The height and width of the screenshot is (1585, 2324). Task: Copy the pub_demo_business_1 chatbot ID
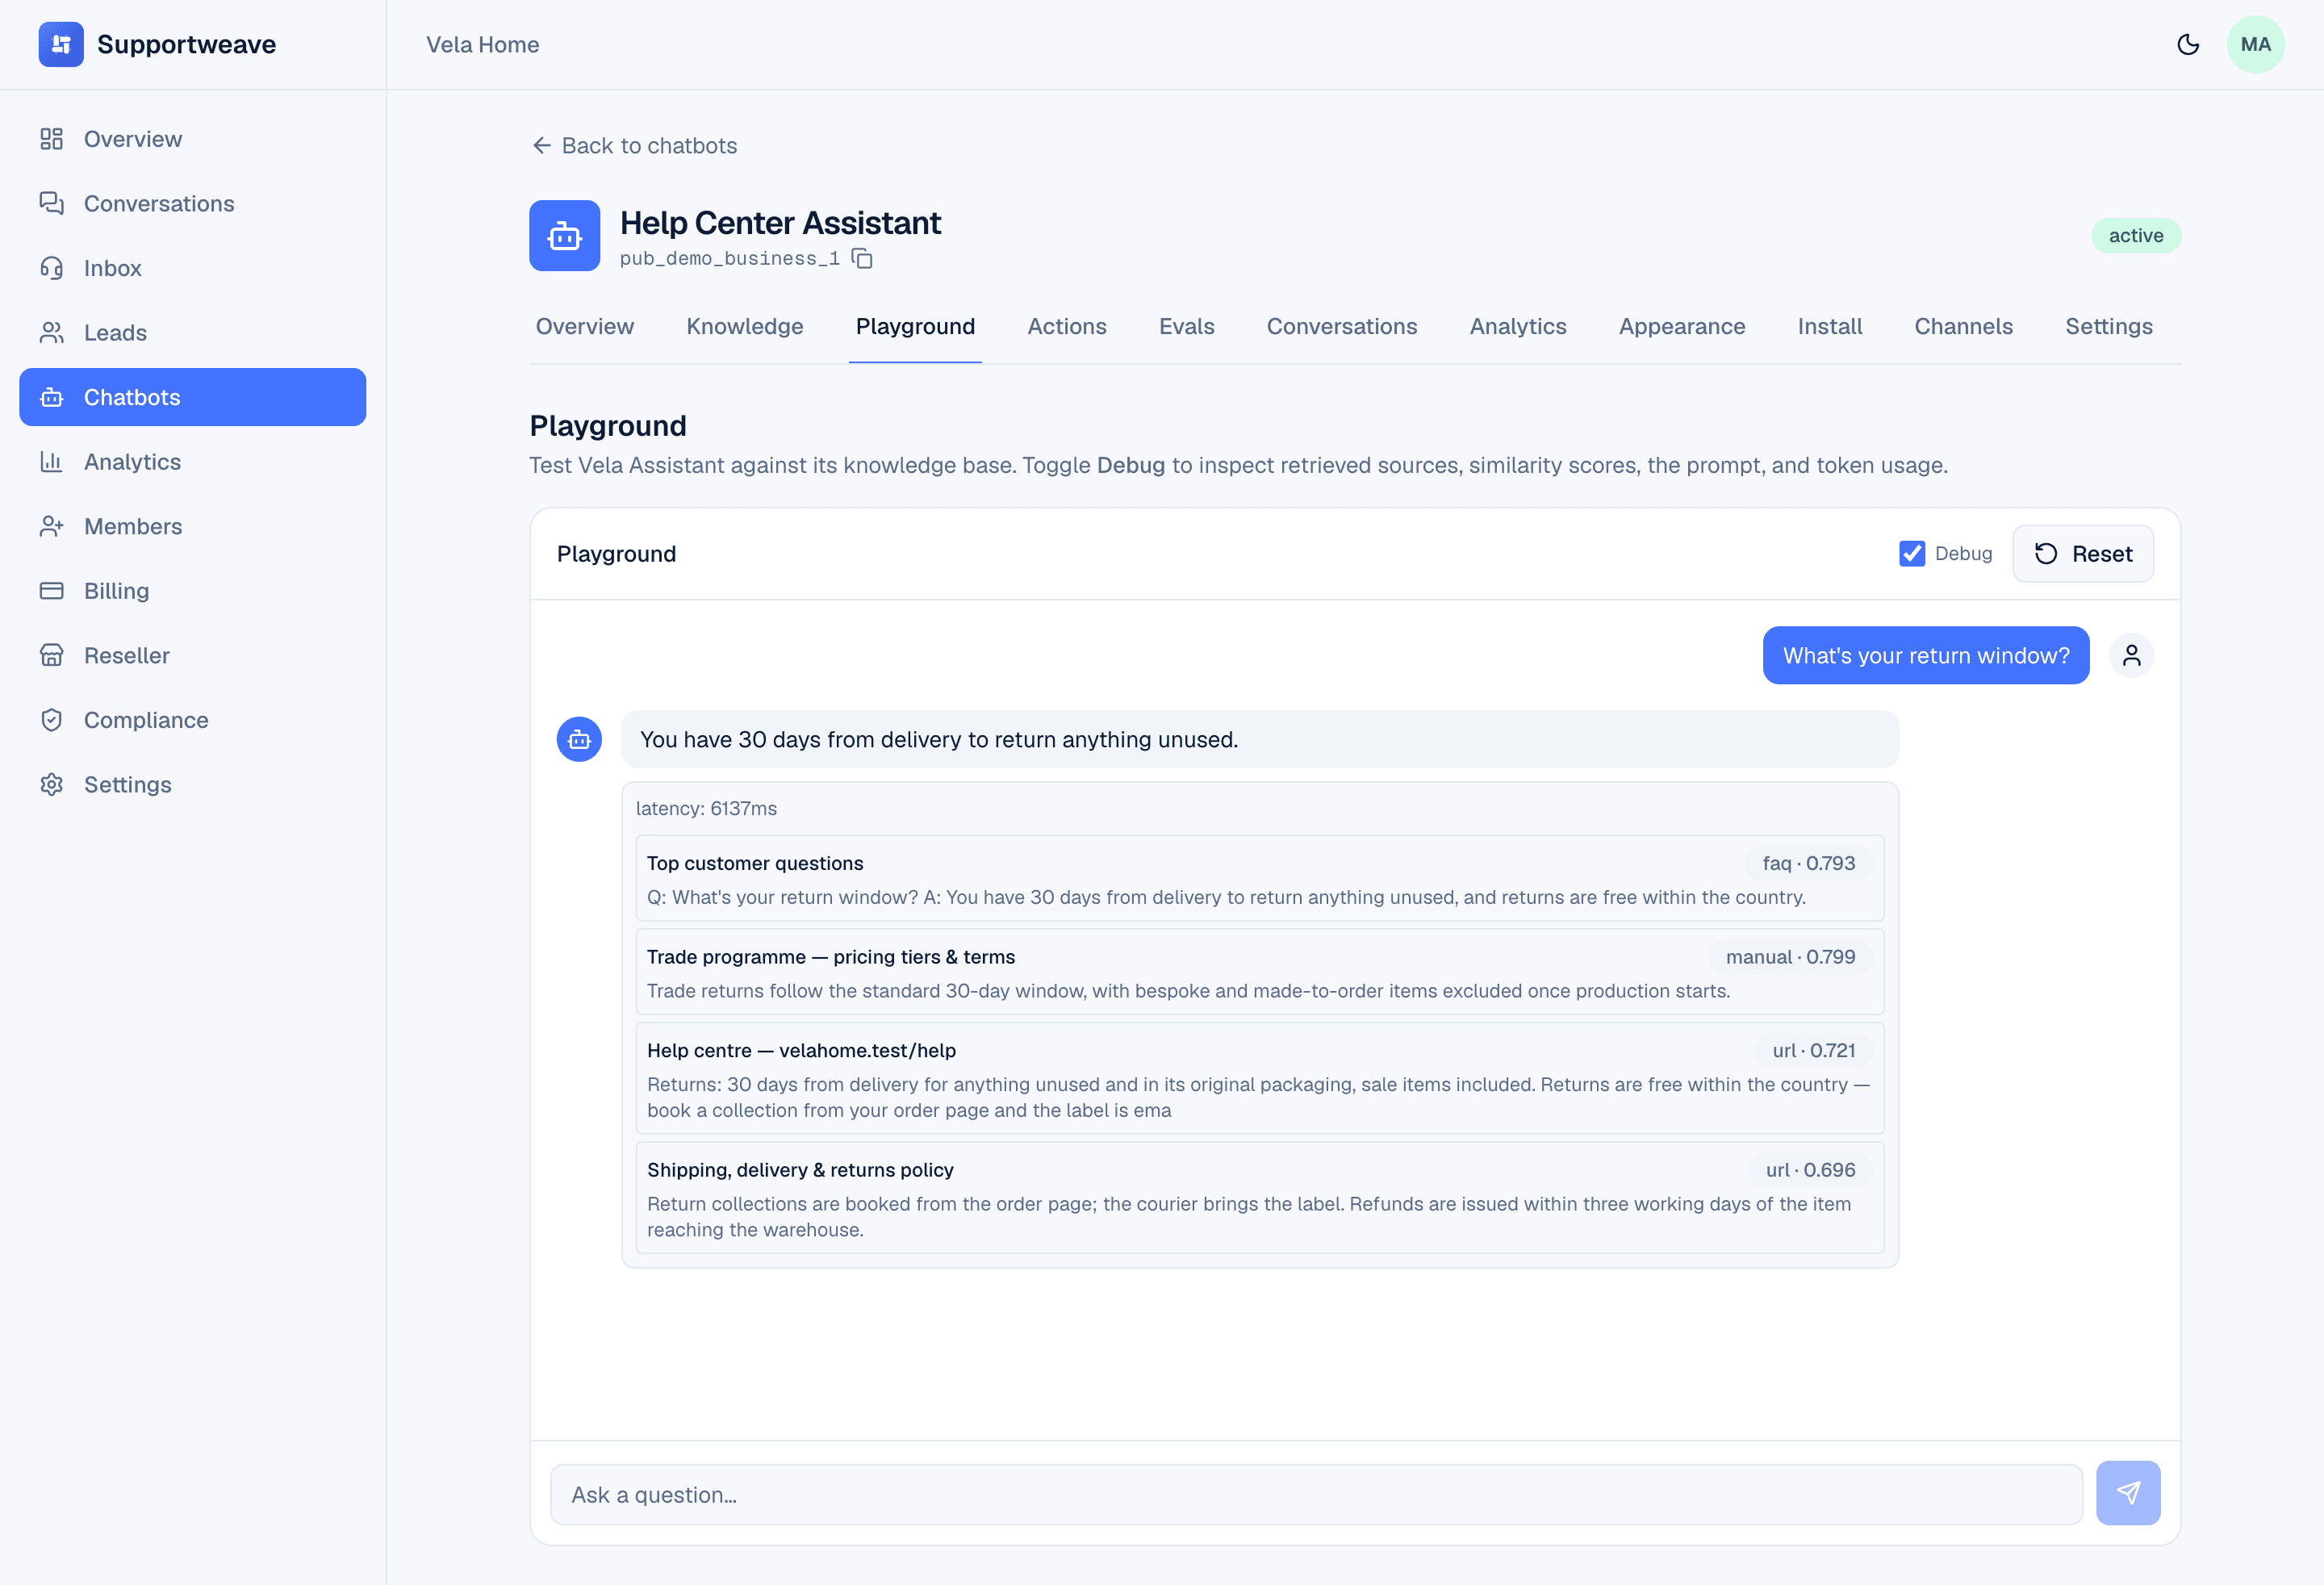862,259
